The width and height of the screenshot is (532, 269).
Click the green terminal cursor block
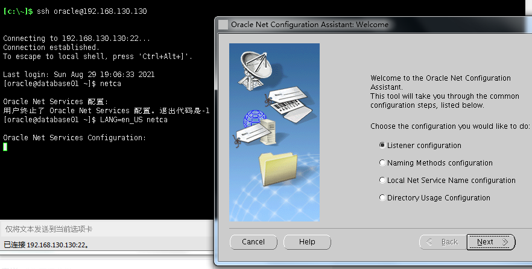pos(5,147)
